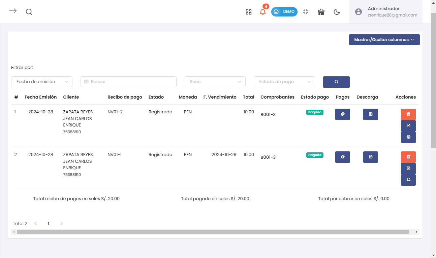Download receipt NV01-1 from Descarga column
This screenshot has width=436, height=258.
coord(370,157)
